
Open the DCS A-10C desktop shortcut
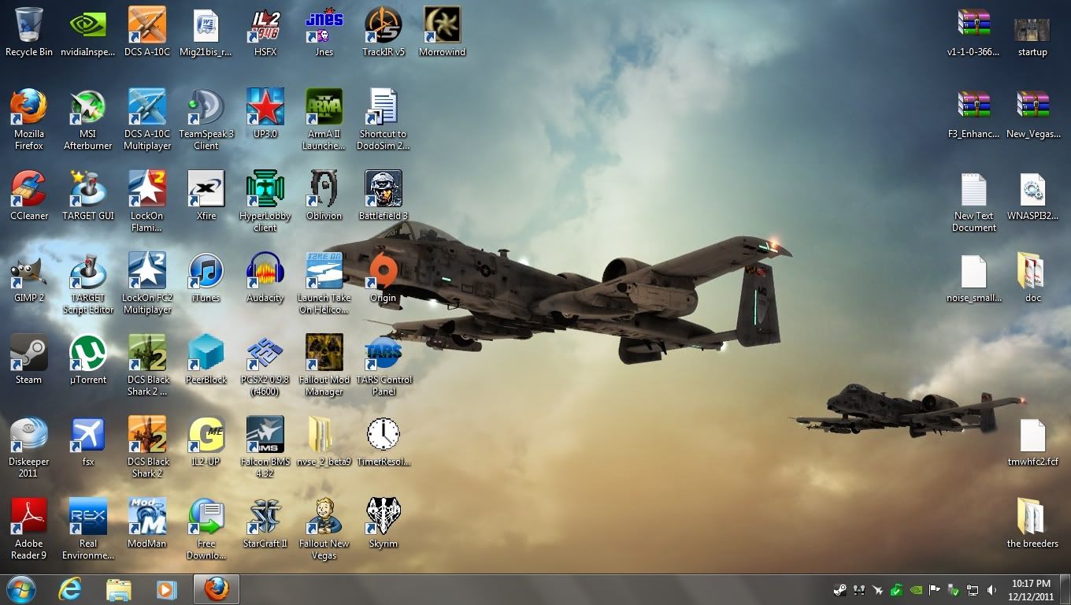tap(147, 26)
